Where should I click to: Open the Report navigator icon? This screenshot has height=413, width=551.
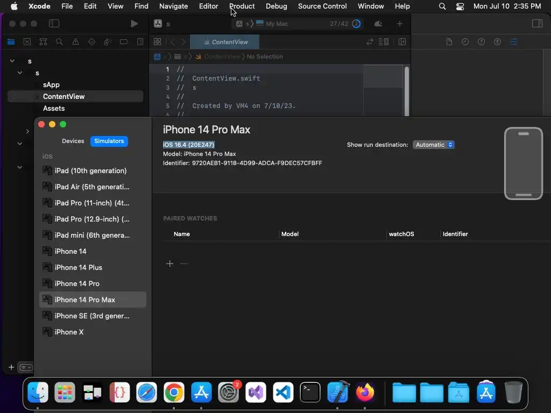(140, 42)
